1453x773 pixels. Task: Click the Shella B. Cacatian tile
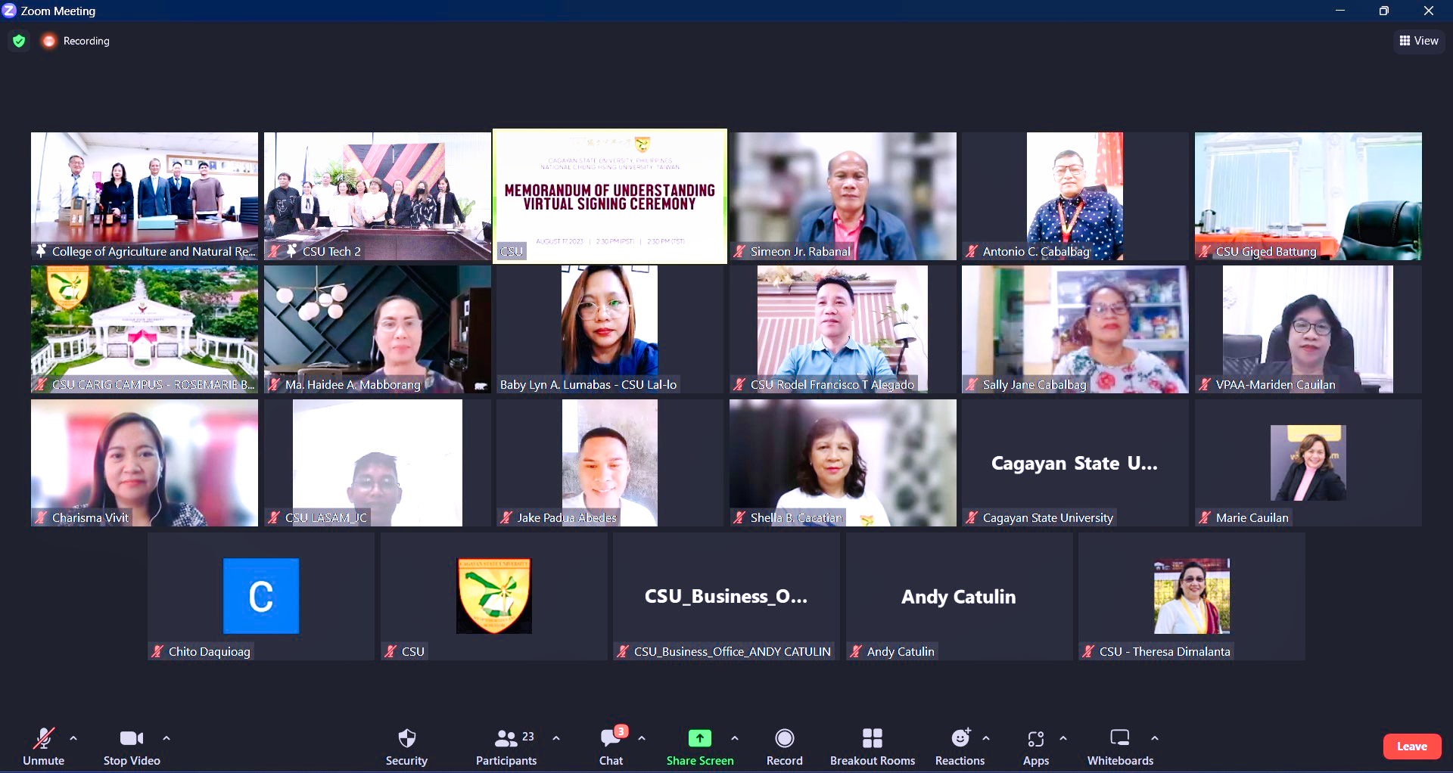point(843,463)
